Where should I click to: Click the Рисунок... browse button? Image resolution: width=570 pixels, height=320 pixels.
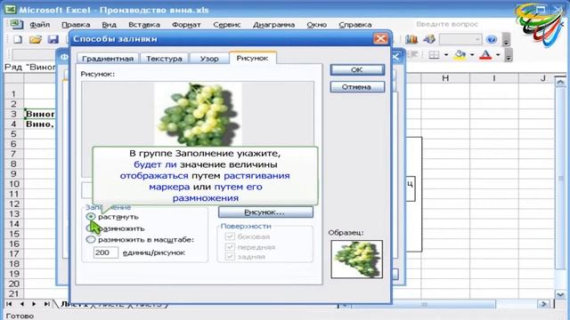[265, 212]
